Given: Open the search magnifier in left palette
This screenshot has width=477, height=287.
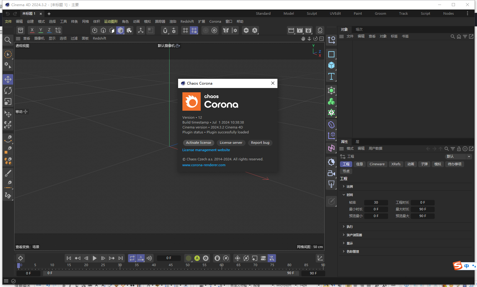Looking at the screenshot, I should click(x=8, y=40).
